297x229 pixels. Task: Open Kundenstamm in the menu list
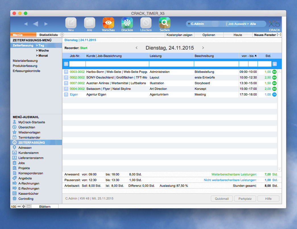(x=28, y=153)
